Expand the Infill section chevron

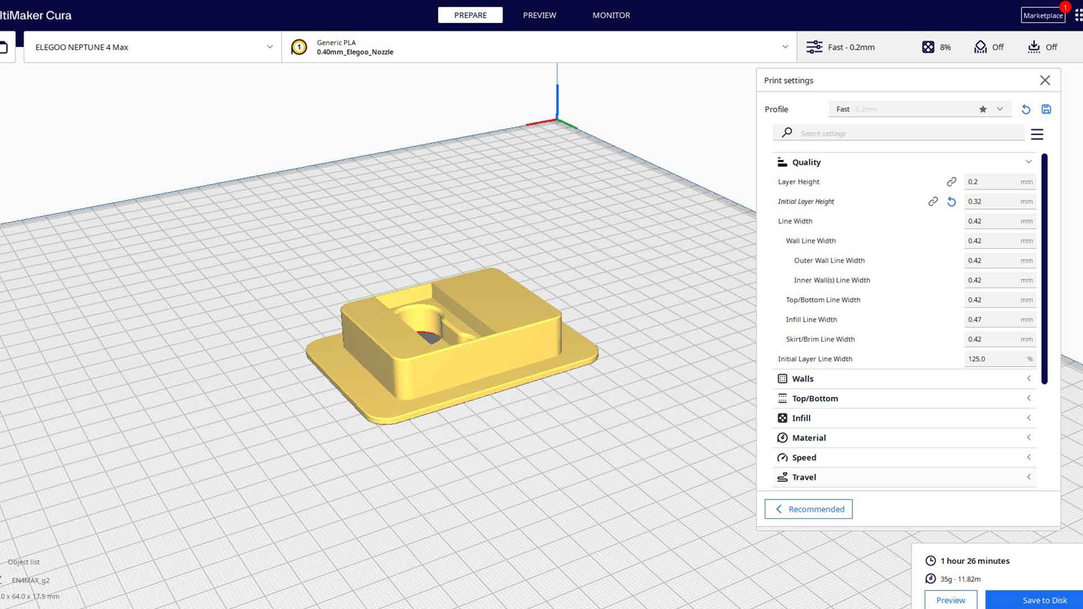point(1029,418)
